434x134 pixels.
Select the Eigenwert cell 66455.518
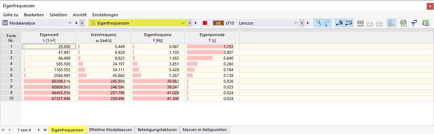(49, 93)
